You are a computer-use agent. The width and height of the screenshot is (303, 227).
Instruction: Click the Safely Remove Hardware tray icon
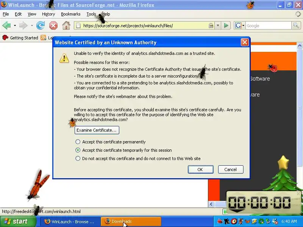point(268,221)
